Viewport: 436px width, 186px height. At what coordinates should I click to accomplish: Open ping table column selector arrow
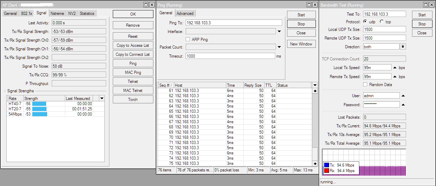click(315, 85)
